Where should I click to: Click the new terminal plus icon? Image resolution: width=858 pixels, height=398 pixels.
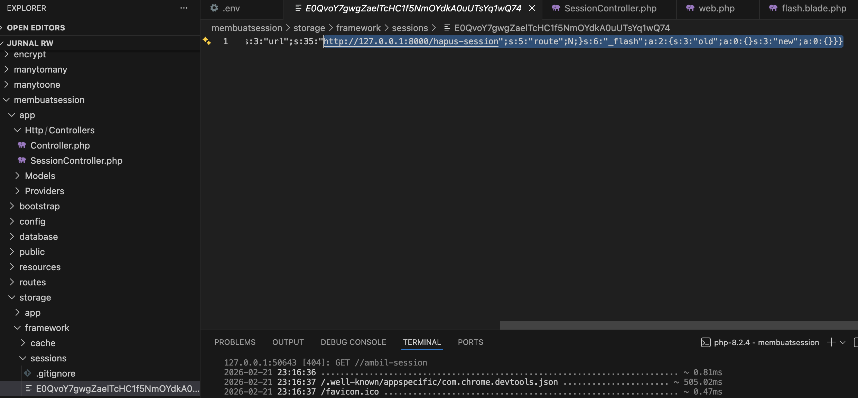click(831, 342)
